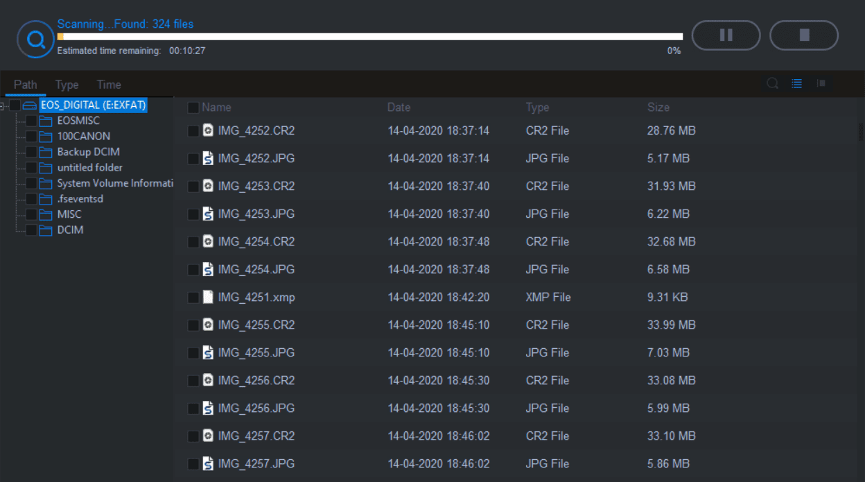Tick the checkbox for IMG_4252.CR2
865x482 pixels.
tap(193, 131)
